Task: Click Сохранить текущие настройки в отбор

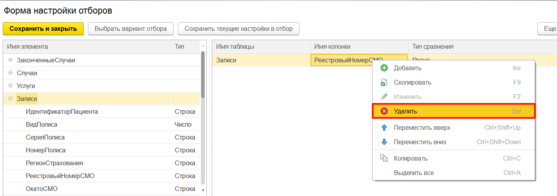Action: coord(238,29)
